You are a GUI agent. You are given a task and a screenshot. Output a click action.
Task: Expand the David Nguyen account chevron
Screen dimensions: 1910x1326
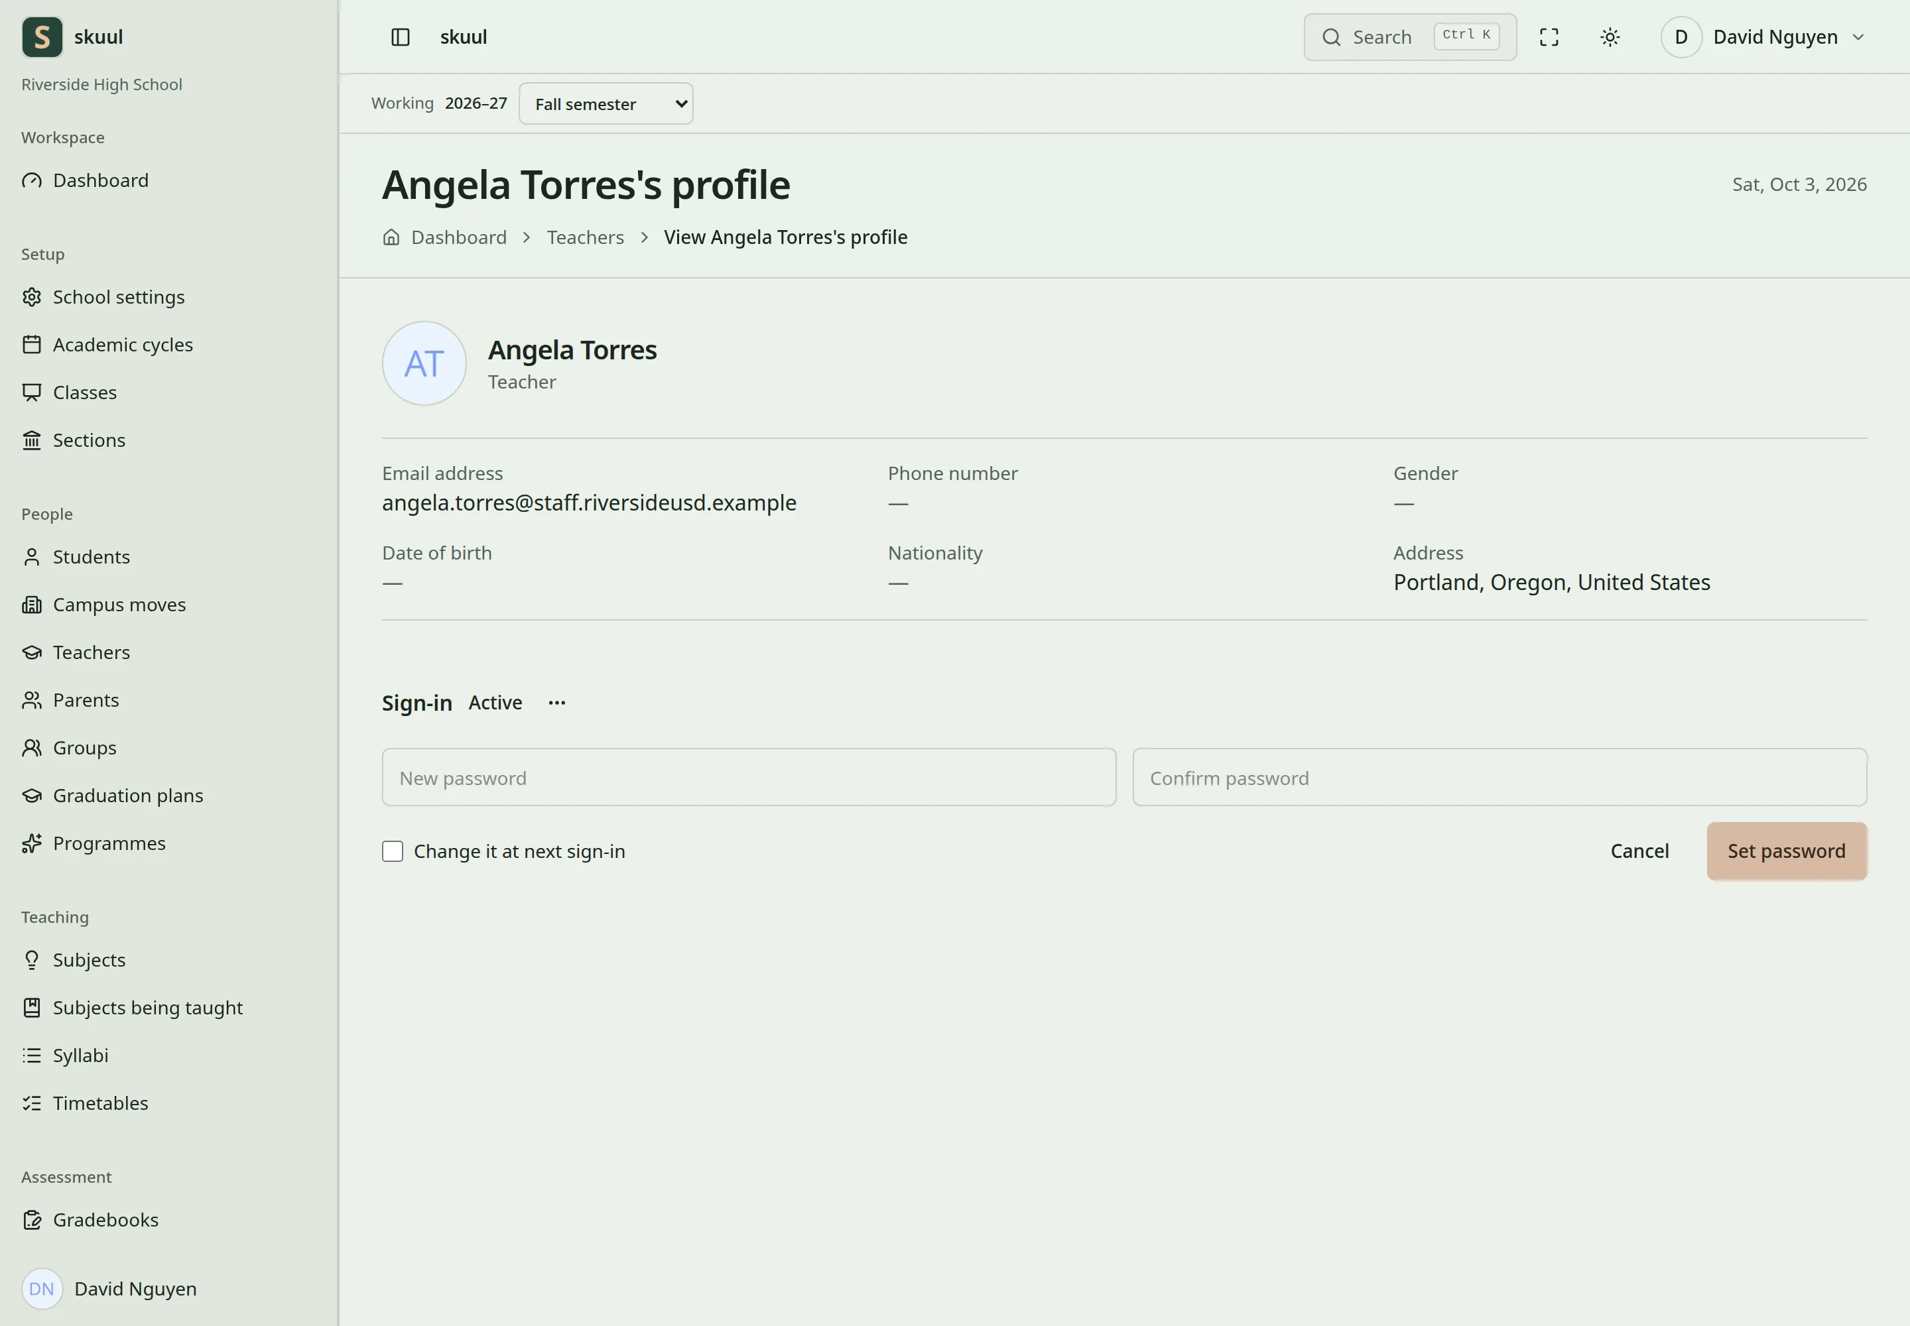(1858, 37)
